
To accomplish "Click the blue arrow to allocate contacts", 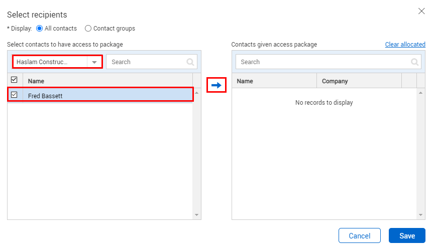I will [216, 85].
